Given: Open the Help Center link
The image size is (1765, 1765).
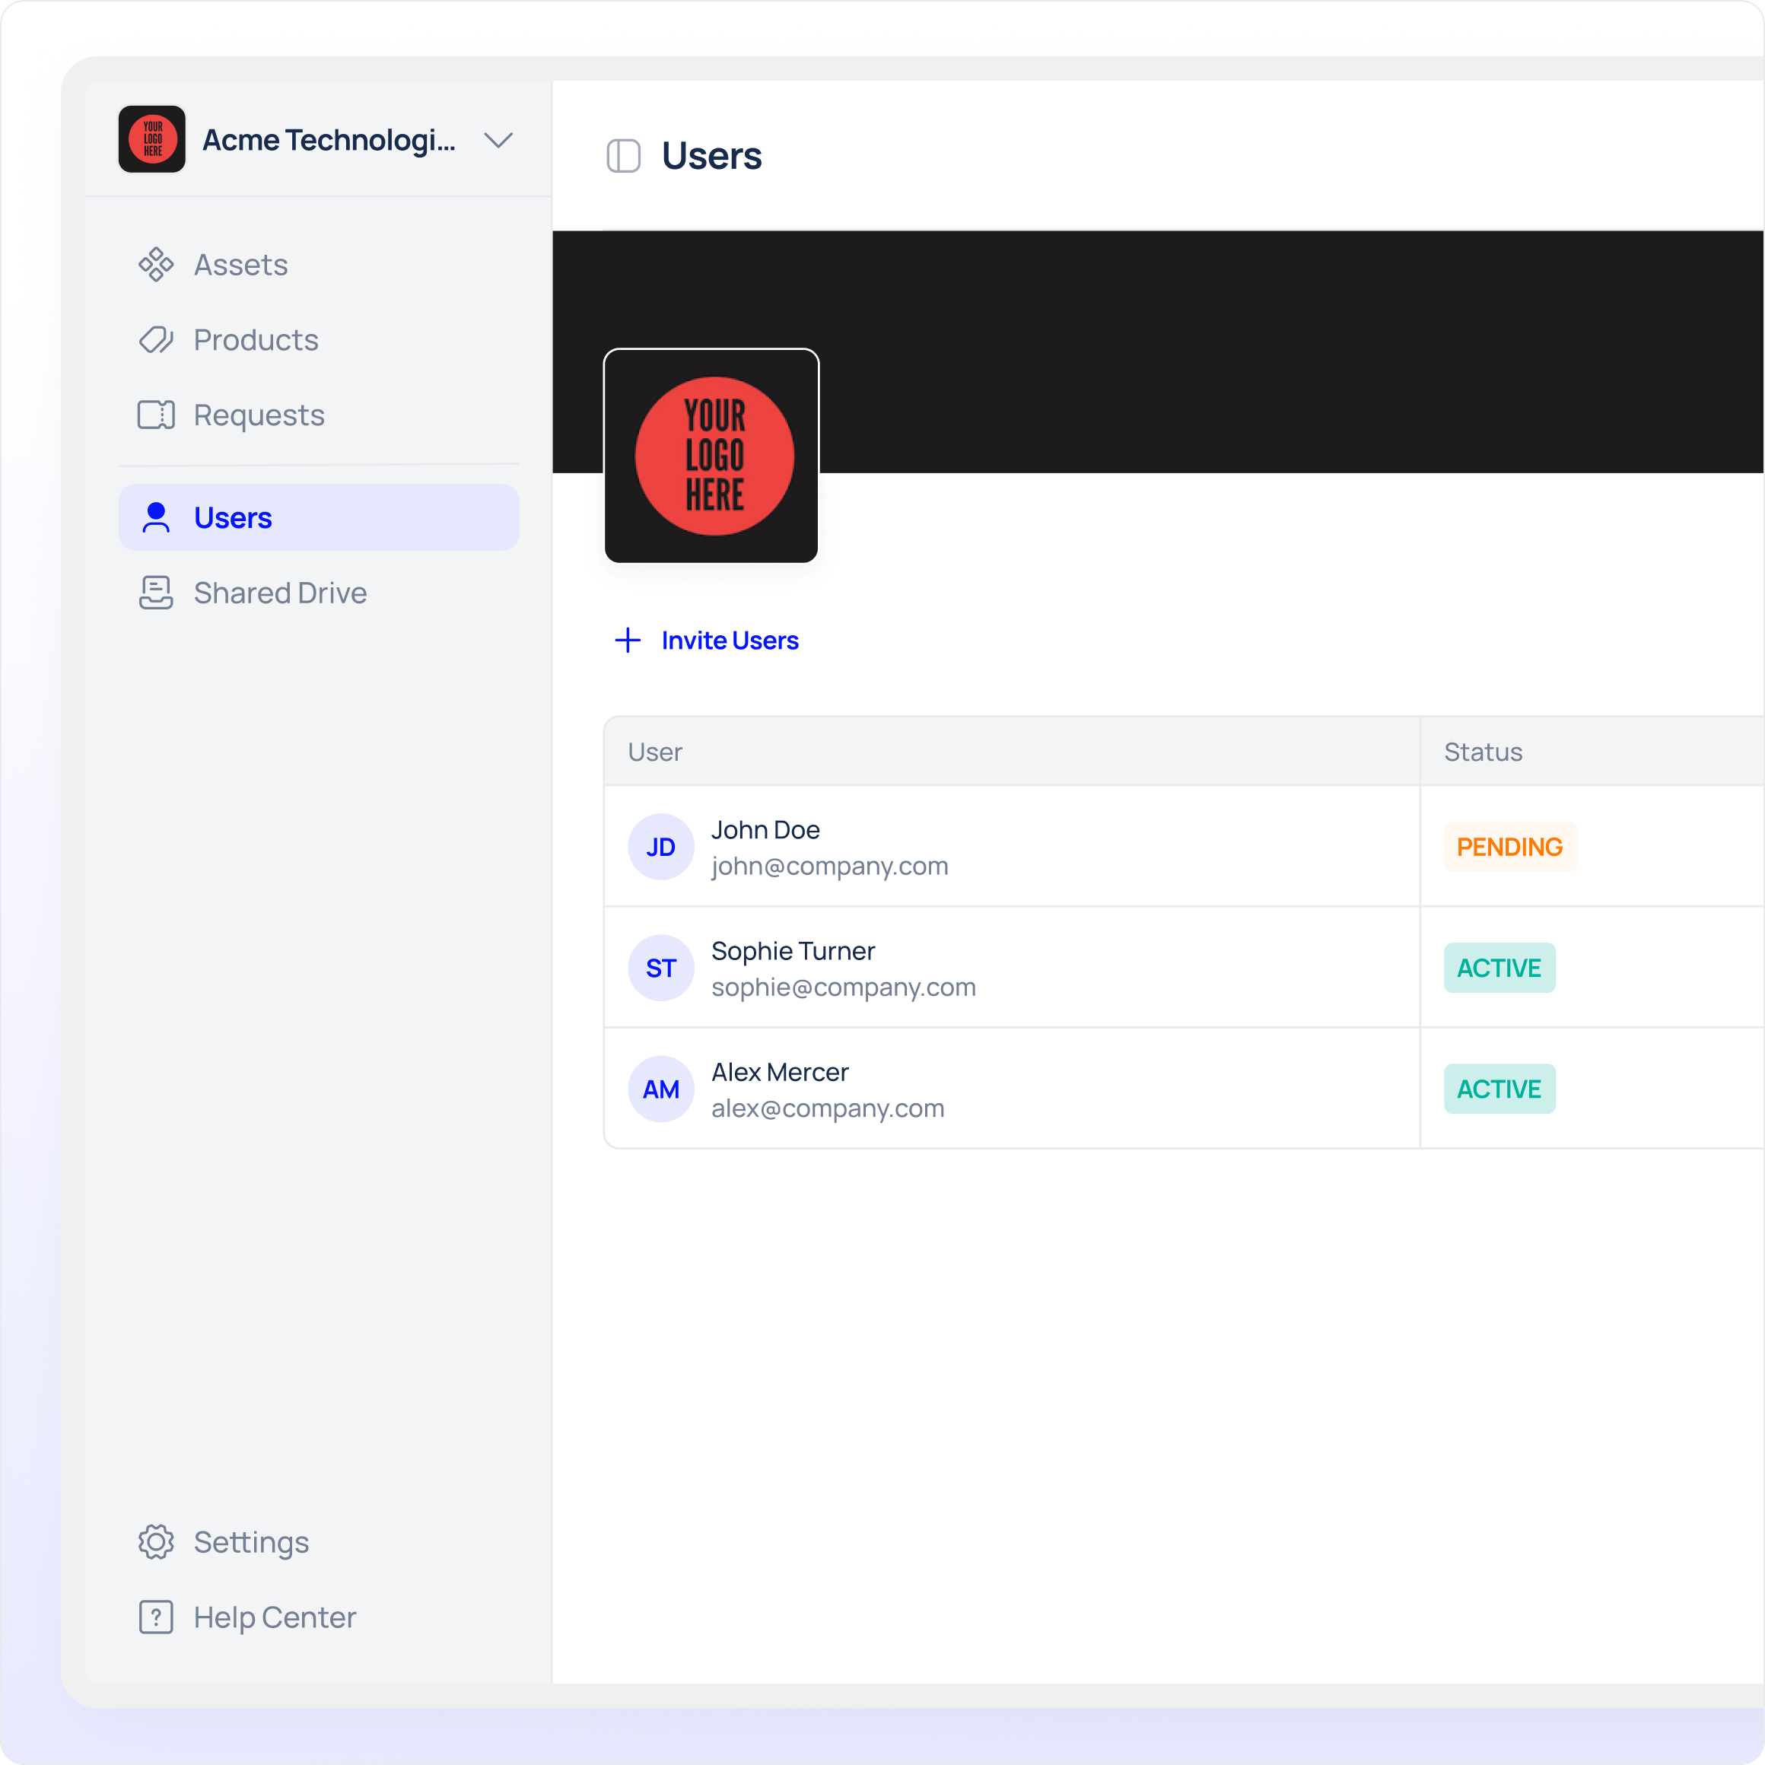Looking at the screenshot, I should pyautogui.click(x=274, y=1617).
